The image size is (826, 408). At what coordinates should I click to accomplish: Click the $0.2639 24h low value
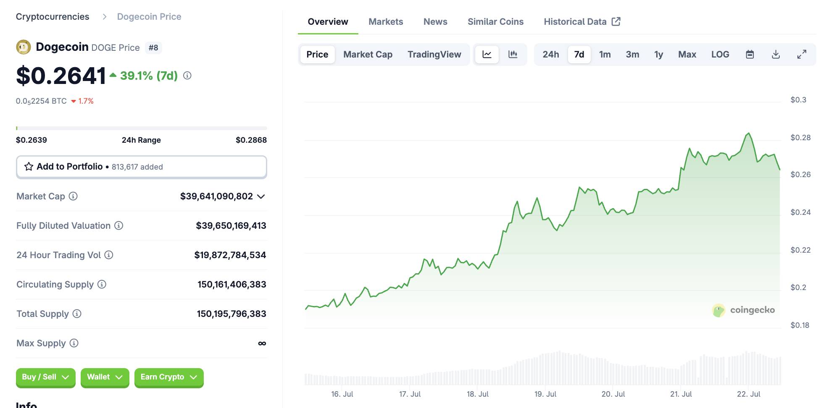[x=32, y=140]
